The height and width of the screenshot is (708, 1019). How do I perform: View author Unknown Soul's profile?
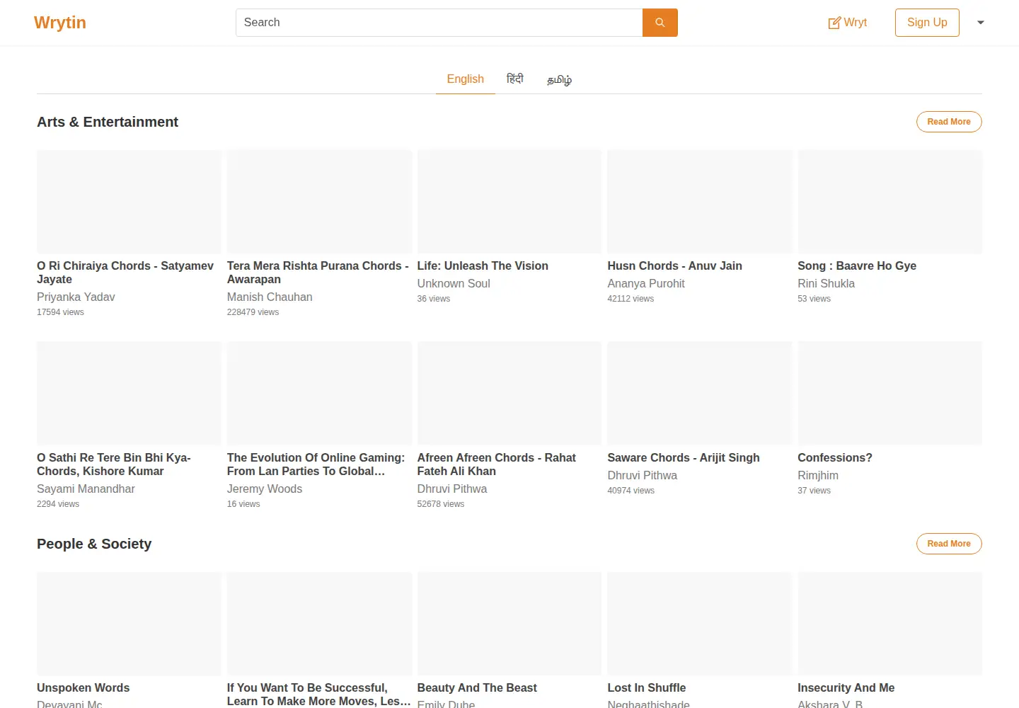coord(454,284)
